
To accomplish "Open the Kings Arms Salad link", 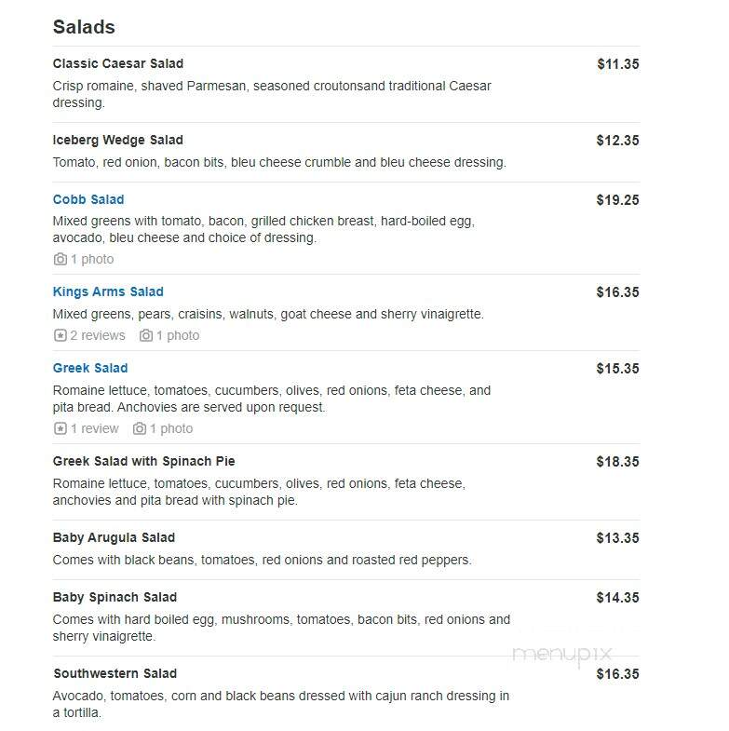I will (x=108, y=291).
